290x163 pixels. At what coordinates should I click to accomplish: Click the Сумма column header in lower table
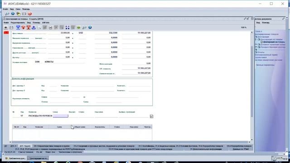(59, 127)
